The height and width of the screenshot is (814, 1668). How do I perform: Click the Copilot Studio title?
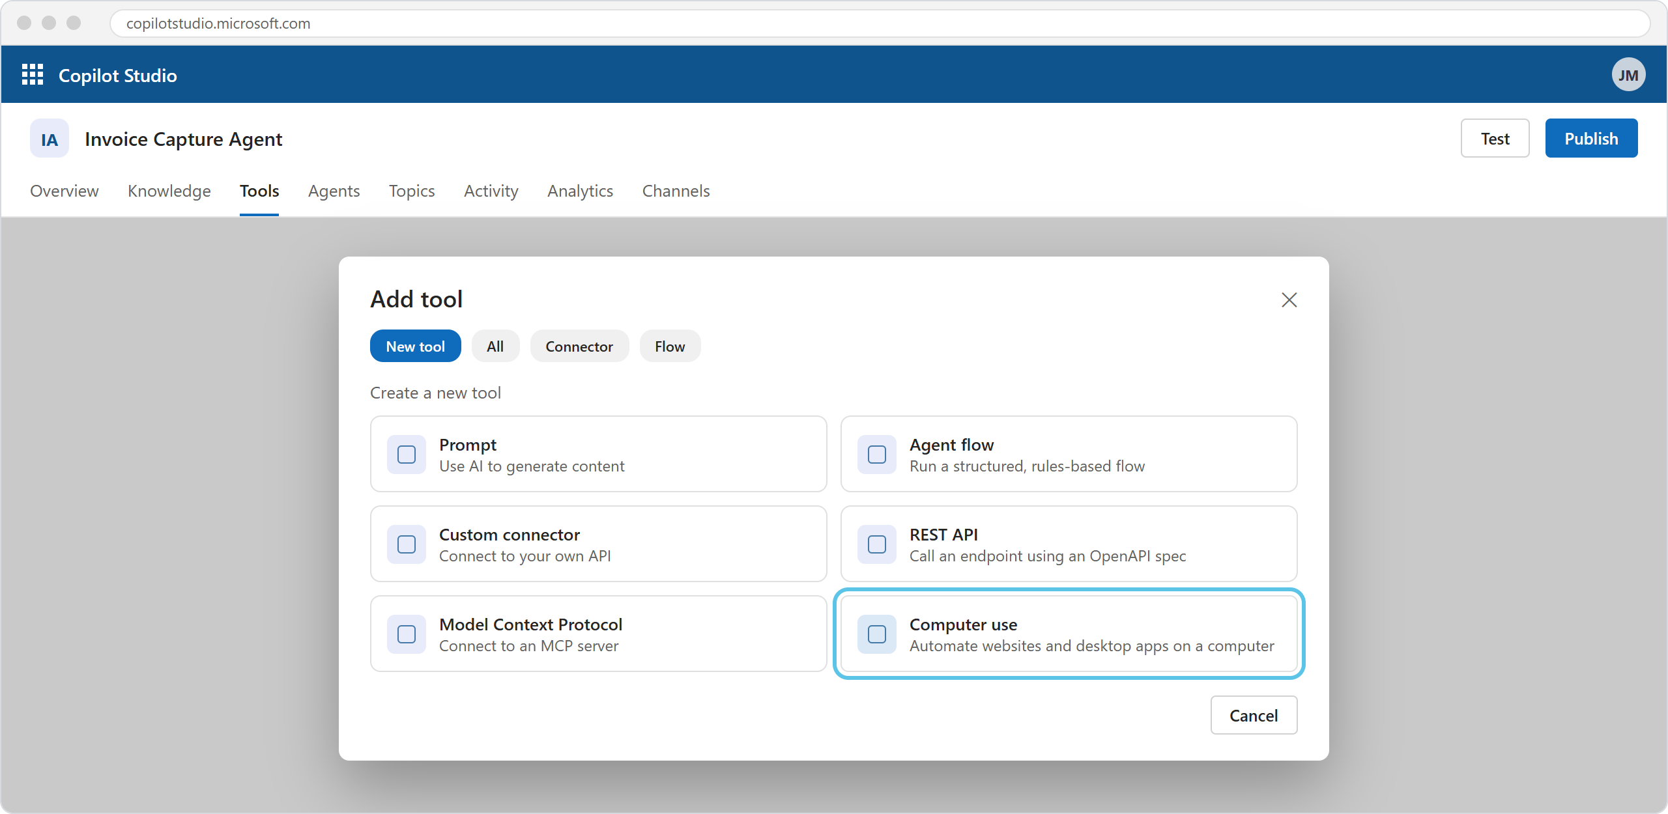click(x=118, y=76)
